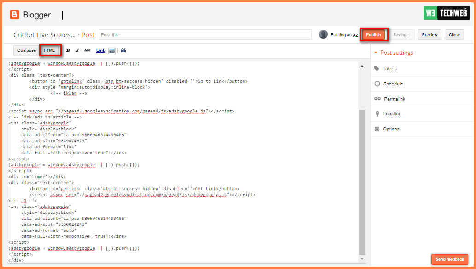Click the editor's vertical scrollbar thumb
The height and width of the screenshot is (269, 476).
click(x=362, y=181)
